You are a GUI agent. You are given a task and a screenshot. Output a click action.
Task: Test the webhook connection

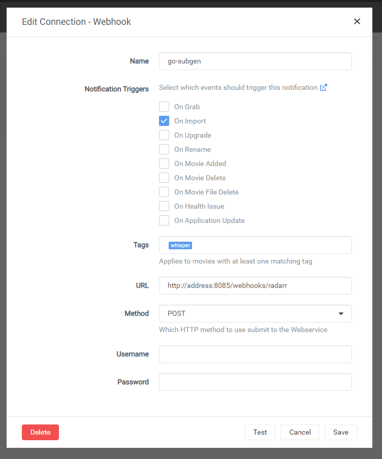coord(260,432)
